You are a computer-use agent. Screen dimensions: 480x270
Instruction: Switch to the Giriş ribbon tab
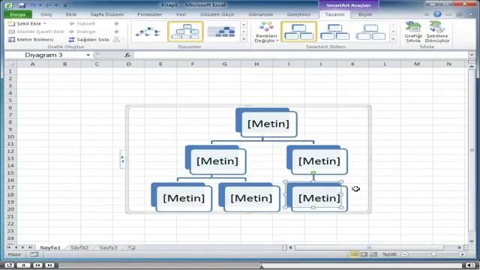pos(46,14)
